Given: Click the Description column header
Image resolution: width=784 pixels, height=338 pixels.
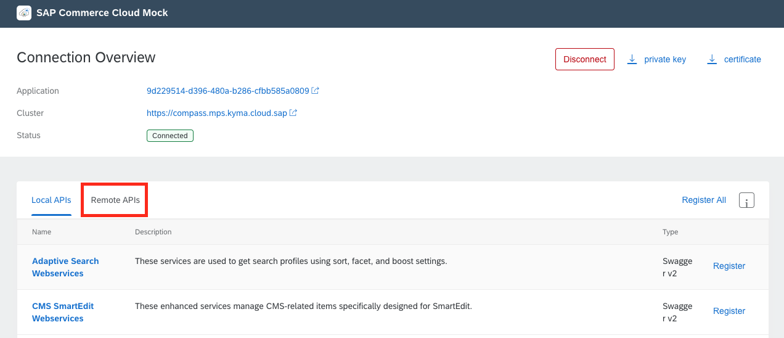Looking at the screenshot, I should 153,232.
